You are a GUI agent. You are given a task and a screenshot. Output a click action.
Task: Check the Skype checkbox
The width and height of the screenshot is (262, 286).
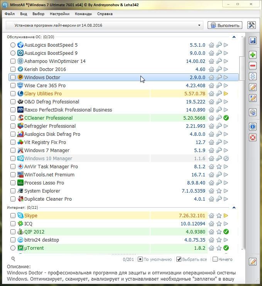click(13, 216)
